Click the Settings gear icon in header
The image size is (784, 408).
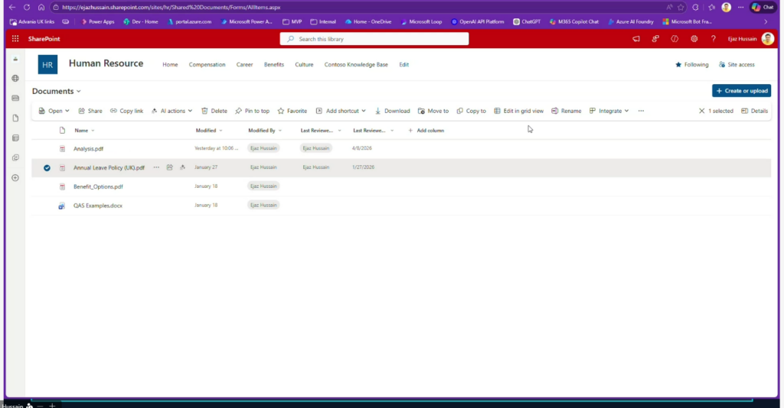click(x=694, y=39)
